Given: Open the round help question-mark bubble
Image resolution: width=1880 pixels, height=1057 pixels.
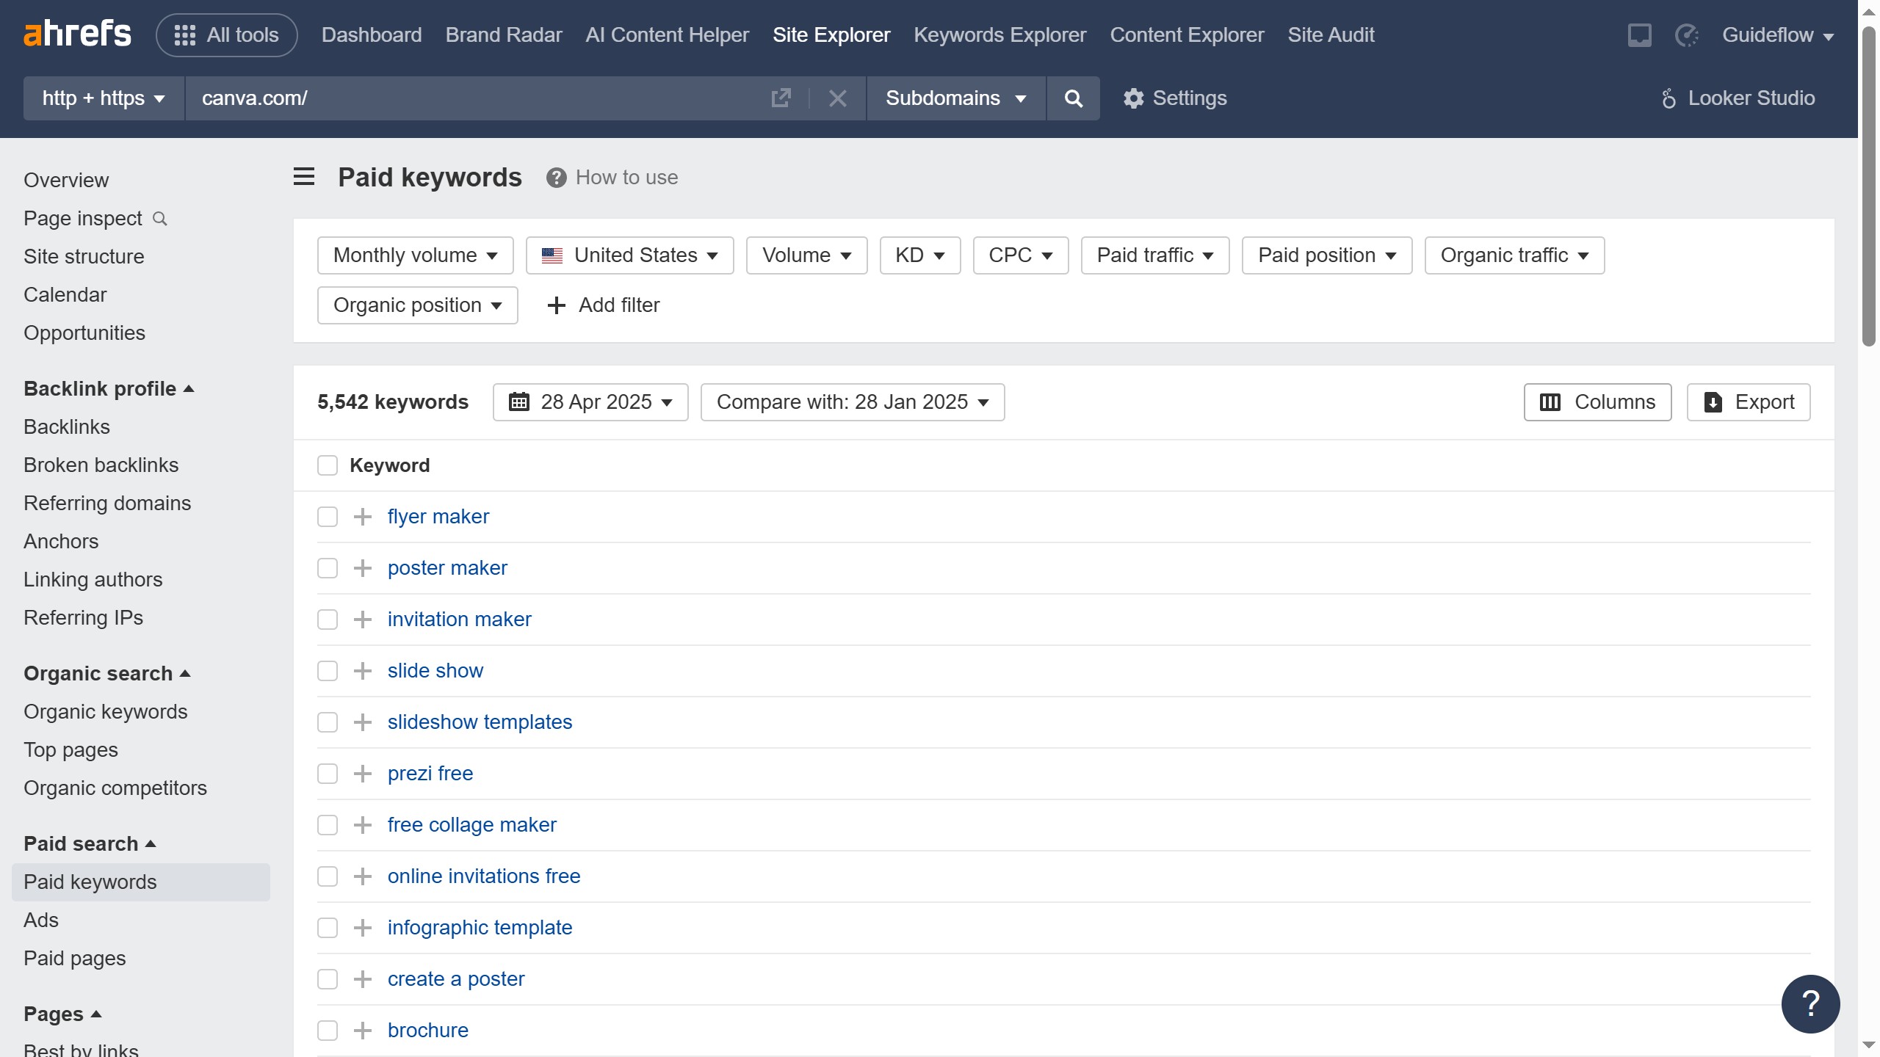Looking at the screenshot, I should tap(1809, 1003).
